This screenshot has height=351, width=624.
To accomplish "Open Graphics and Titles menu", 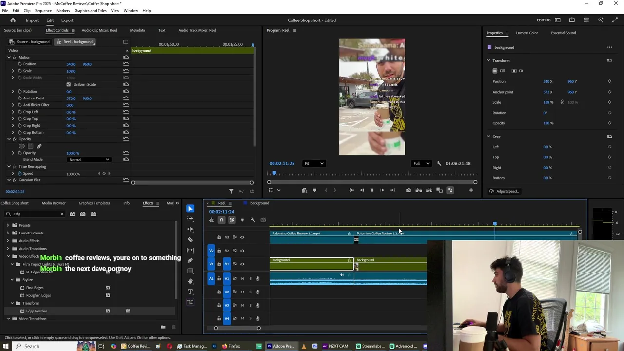I will (x=90, y=11).
